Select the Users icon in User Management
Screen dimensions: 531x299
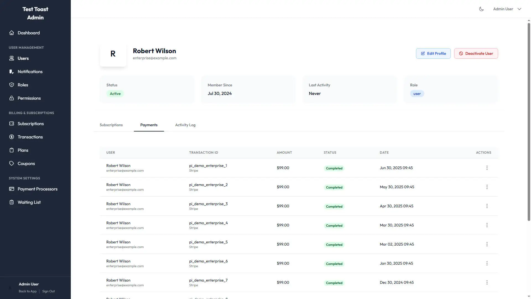(12, 58)
